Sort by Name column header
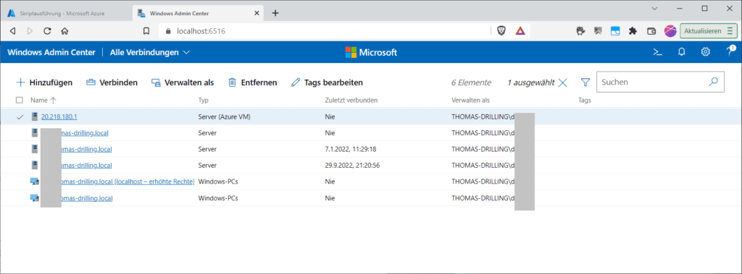The height and width of the screenshot is (274, 742). [x=43, y=100]
